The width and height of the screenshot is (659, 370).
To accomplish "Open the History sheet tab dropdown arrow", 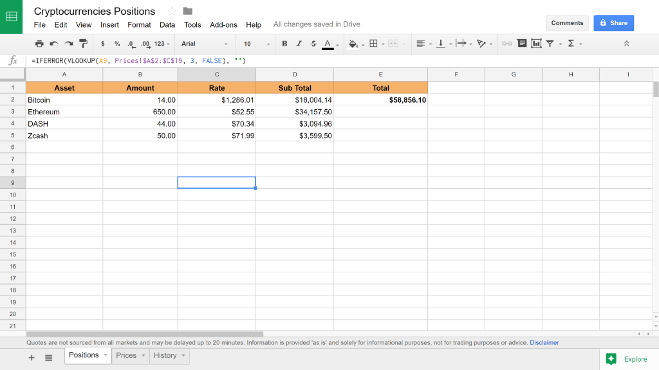I will pos(183,355).
